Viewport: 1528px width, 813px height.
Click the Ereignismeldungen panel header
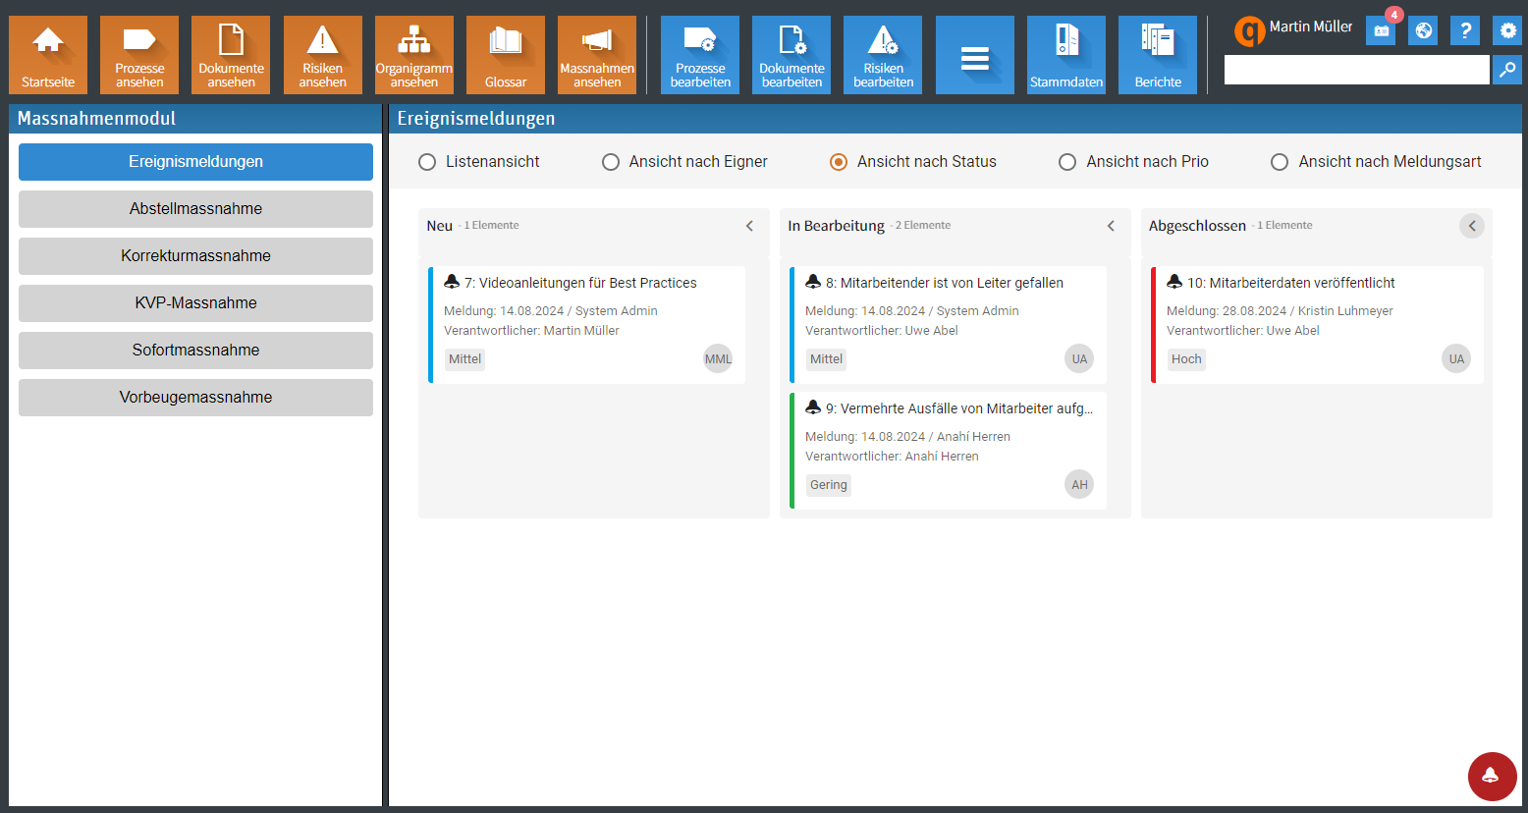click(955, 119)
